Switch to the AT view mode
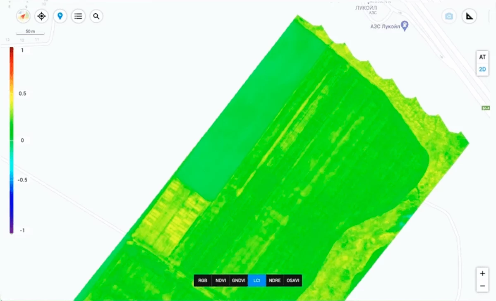 click(482, 57)
